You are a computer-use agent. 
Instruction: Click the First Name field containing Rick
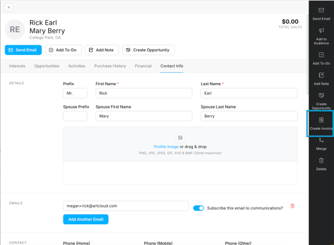144,93
